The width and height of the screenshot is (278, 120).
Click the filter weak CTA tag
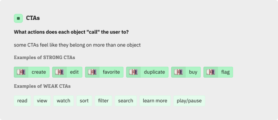[x=103, y=101]
